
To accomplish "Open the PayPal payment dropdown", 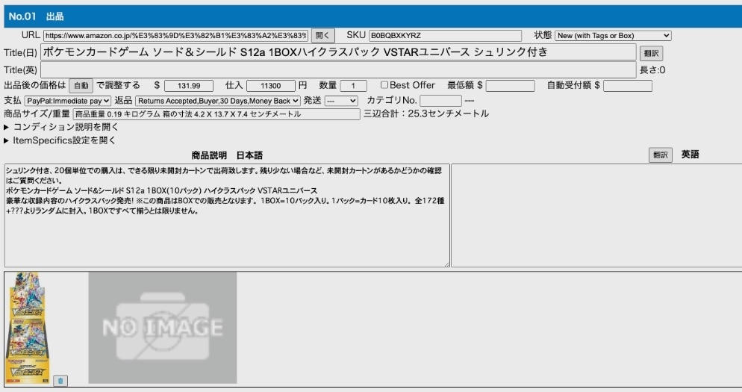I will click(68, 101).
